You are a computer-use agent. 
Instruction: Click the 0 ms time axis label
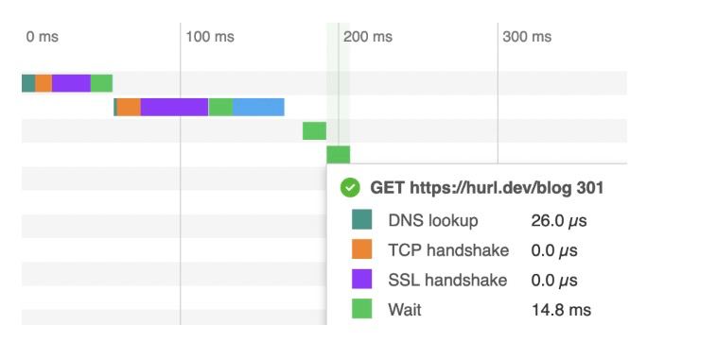42,37
